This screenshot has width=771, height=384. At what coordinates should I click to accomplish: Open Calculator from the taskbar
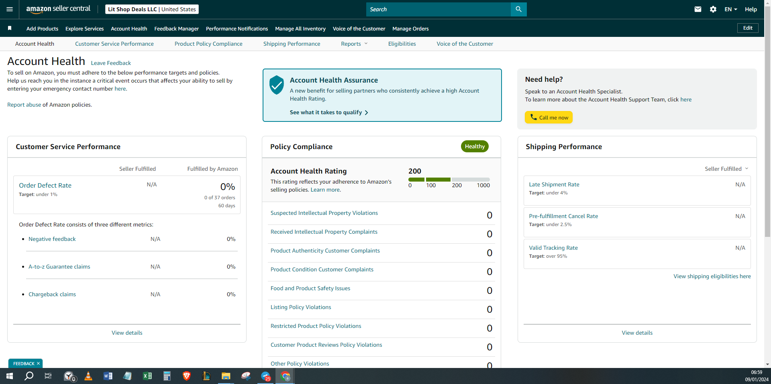point(167,376)
